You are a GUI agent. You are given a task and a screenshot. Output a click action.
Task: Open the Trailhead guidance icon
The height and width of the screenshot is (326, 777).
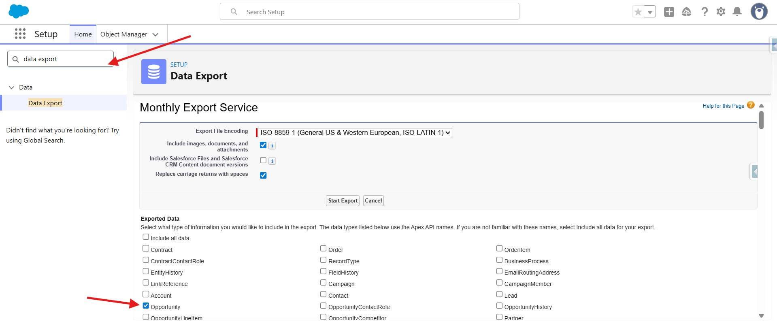[x=686, y=12]
